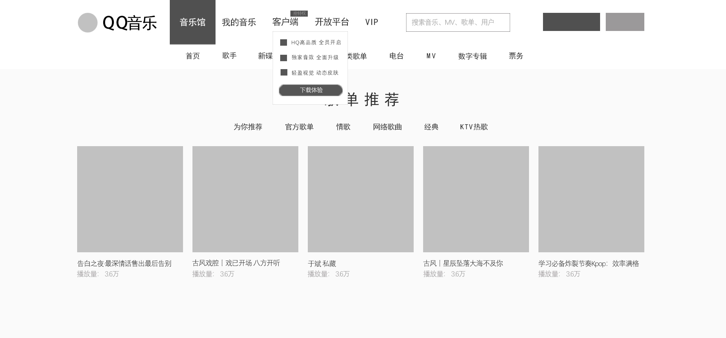
Task: Switch to the 情歌 playlist category
Action: point(343,127)
